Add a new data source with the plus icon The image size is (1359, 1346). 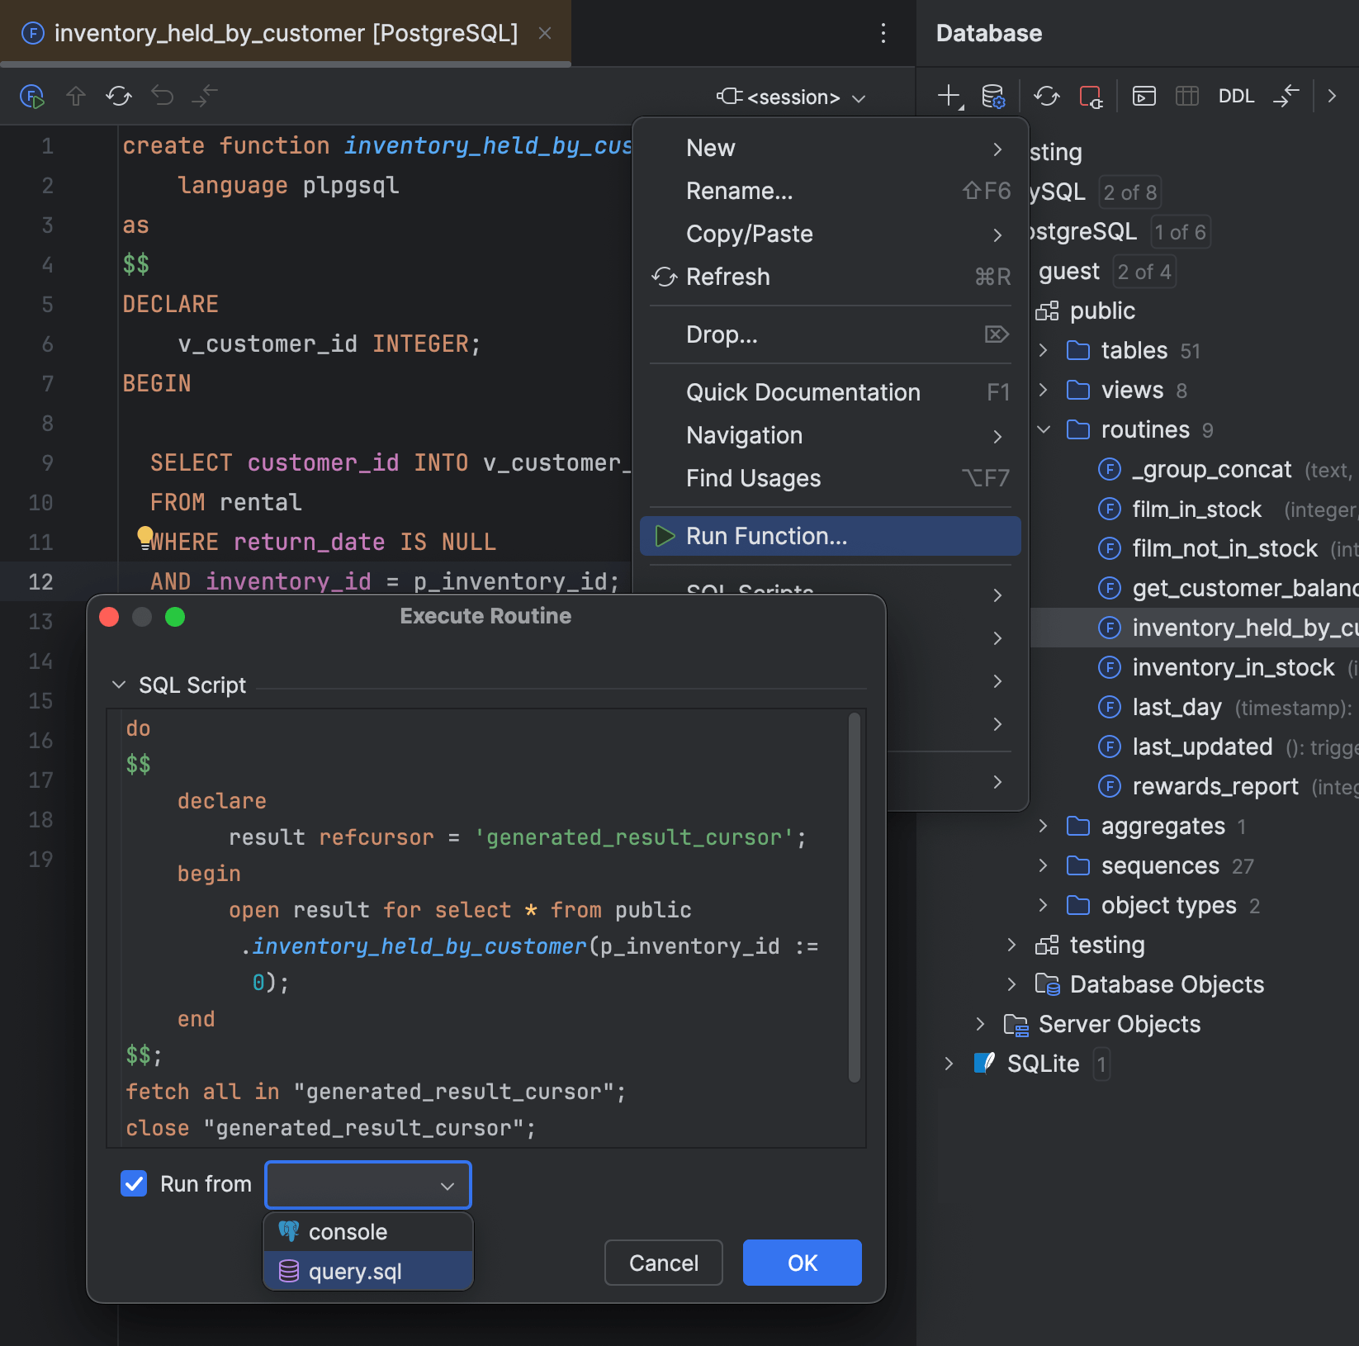pyautogui.click(x=947, y=96)
